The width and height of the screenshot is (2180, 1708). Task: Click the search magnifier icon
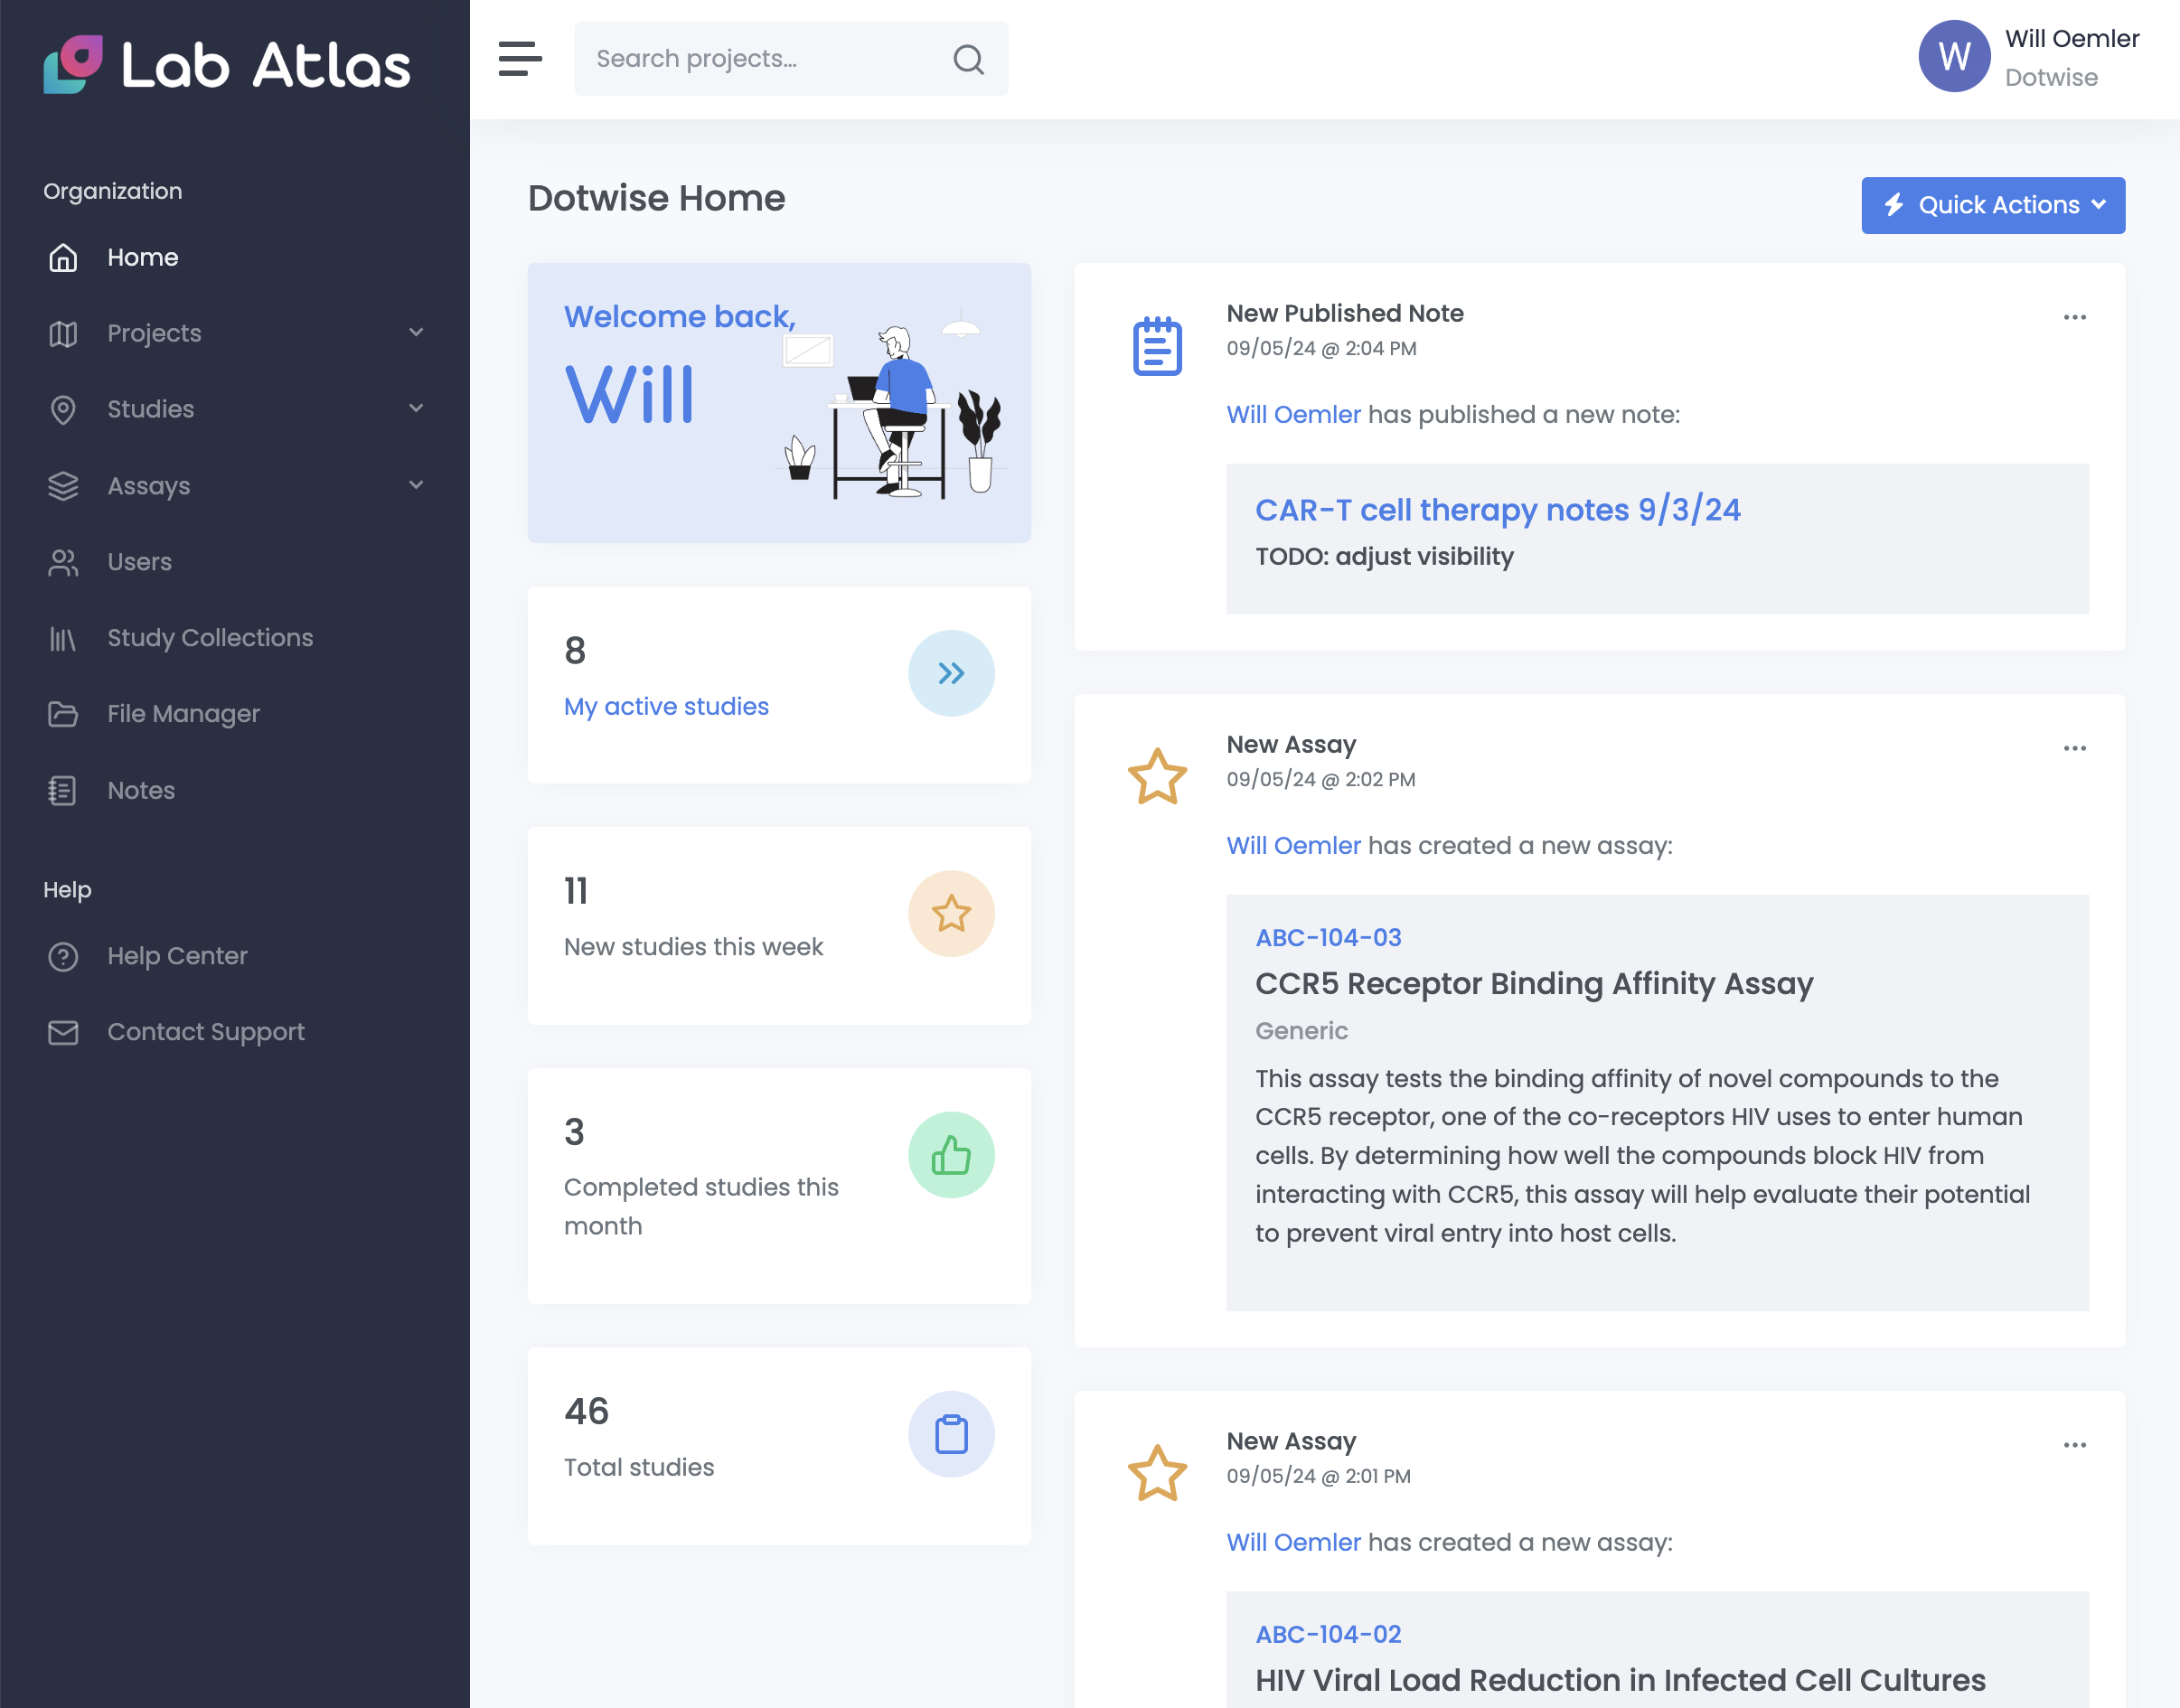967,59
